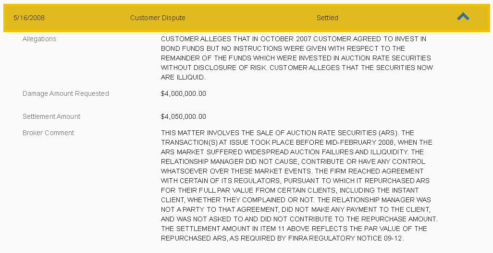
Task: Click the Damage Amount Requested label
Action: [66, 93]
